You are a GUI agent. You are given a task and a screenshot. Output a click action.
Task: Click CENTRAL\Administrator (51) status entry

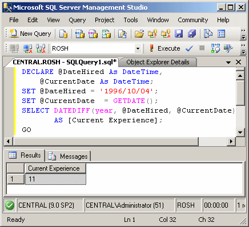tap(129, 205)
